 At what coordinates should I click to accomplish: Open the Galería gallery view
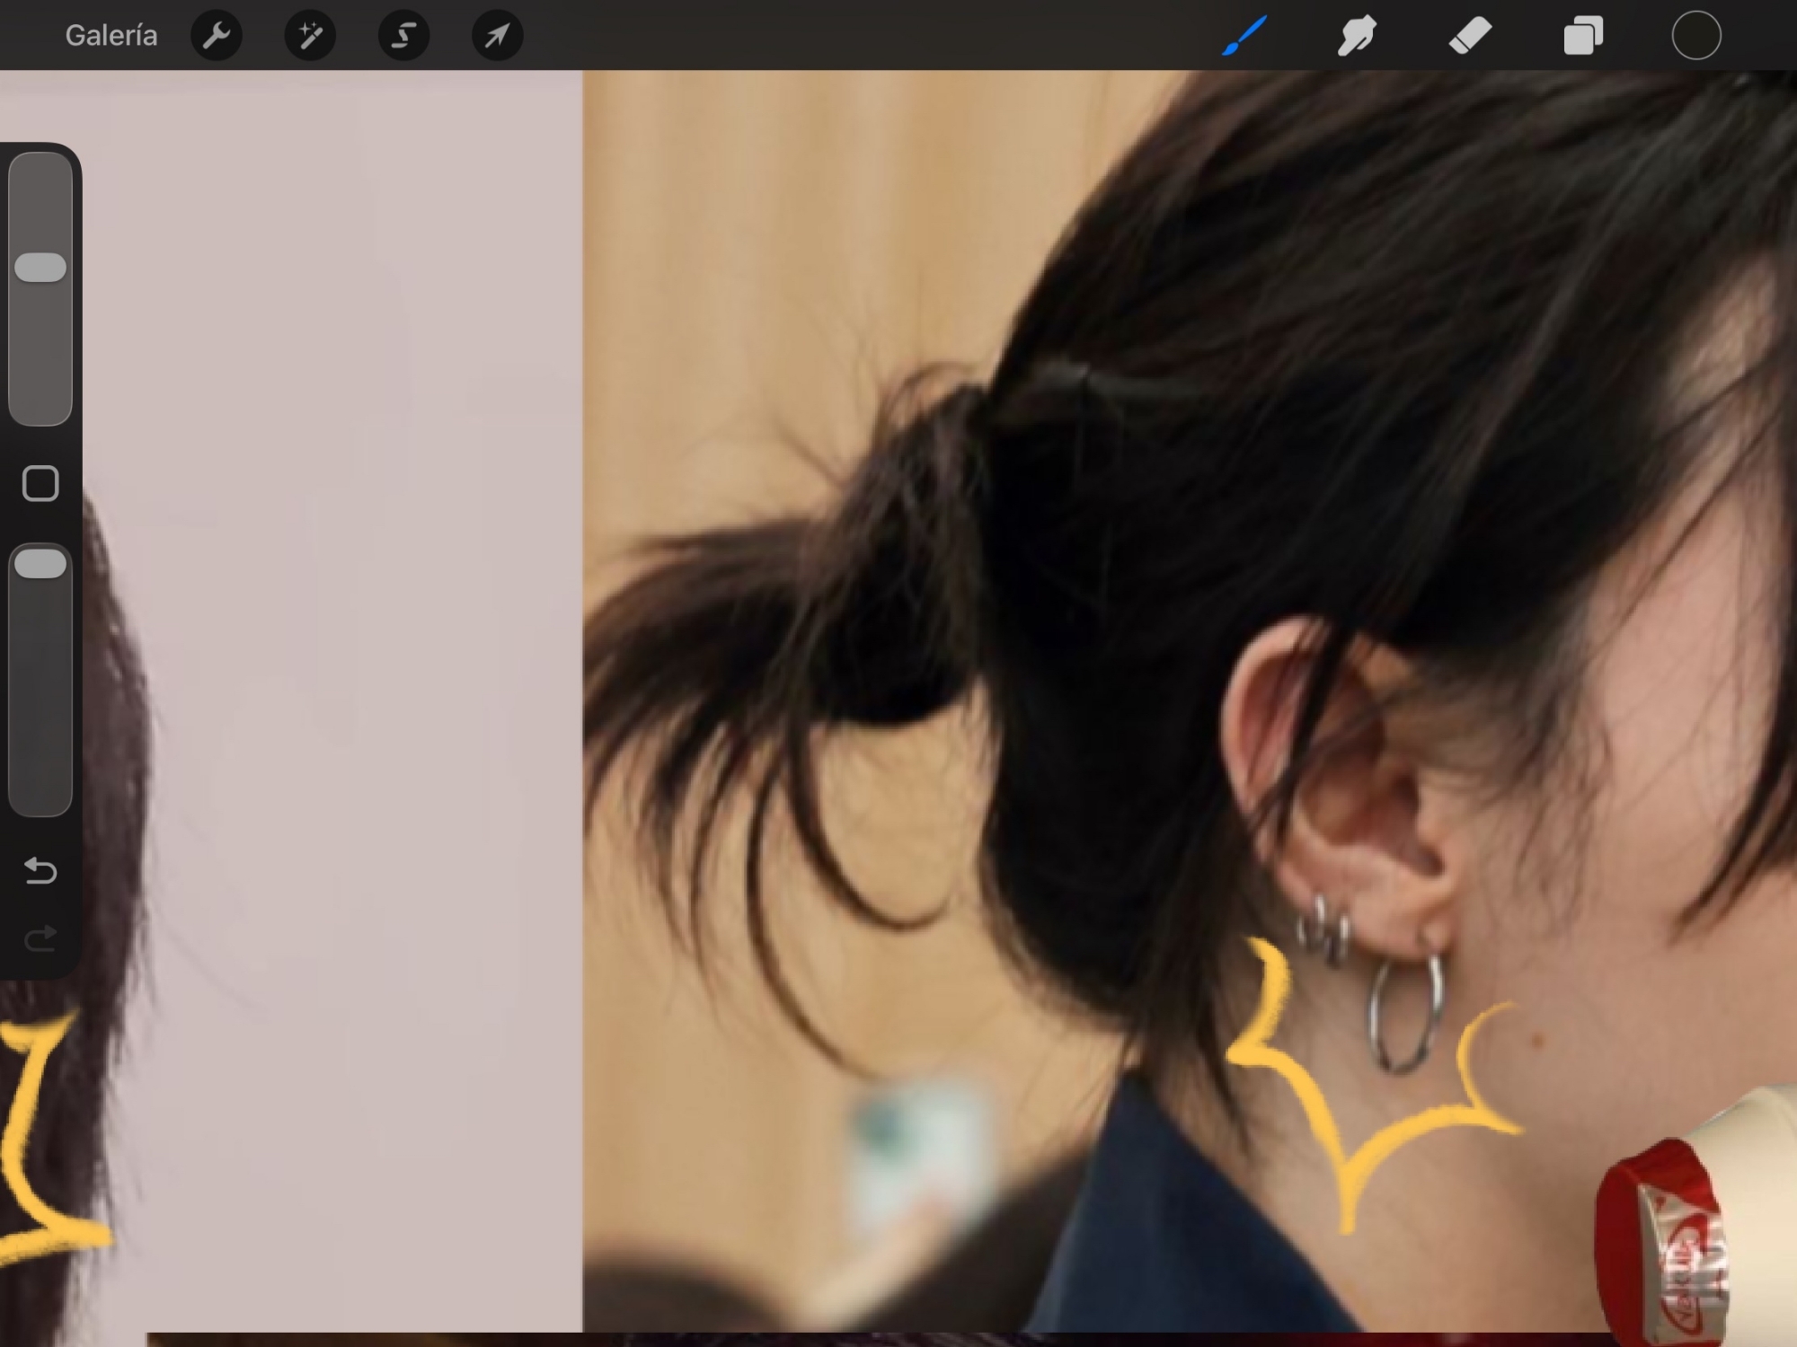click(111, 36)
